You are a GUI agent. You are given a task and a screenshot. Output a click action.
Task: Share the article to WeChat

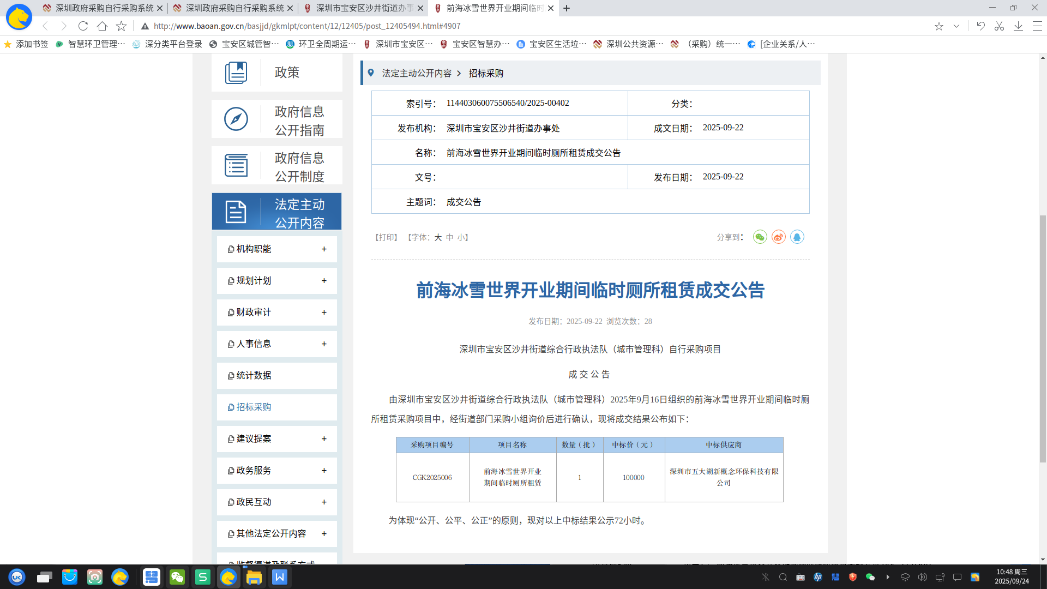tap(760, 237)
